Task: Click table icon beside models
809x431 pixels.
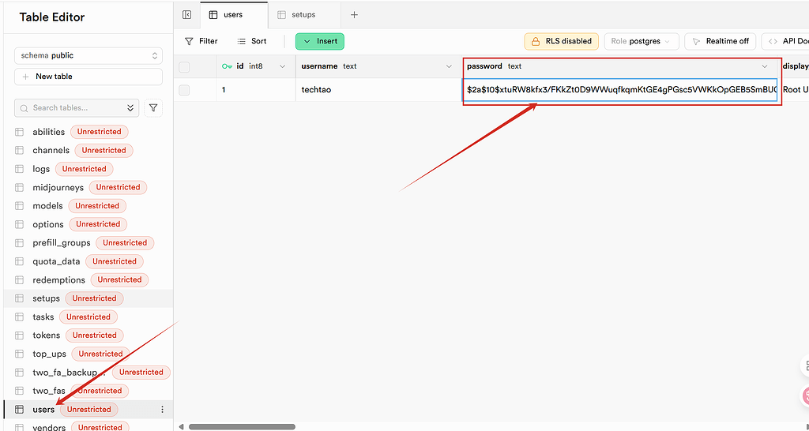Action: click(x=20, y=206)
